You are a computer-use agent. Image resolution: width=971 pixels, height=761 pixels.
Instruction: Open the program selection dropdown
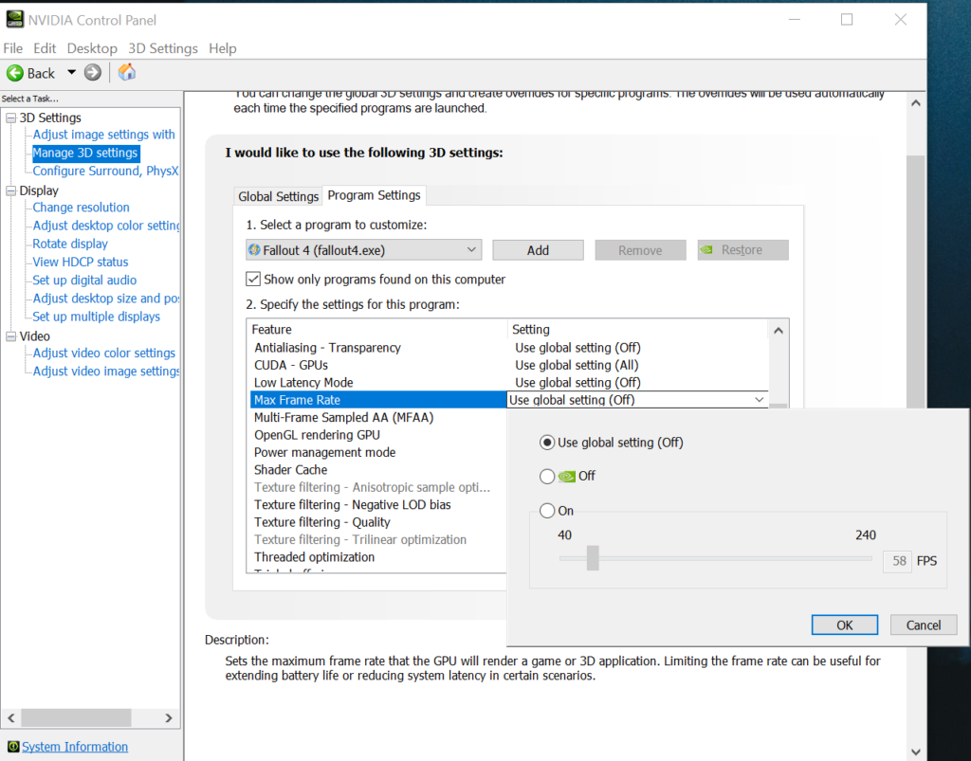coord(471,249)
